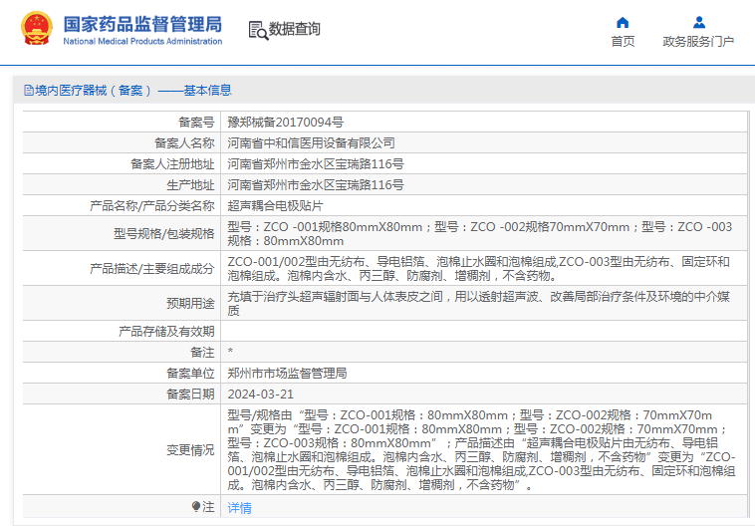
Task: Click the 预期用途 row label
Action: click(190, 303)
